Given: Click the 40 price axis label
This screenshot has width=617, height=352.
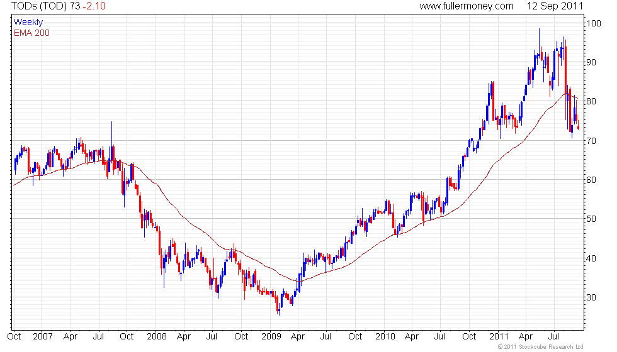Looking at the screenshot, I should (x=591, y=258).
